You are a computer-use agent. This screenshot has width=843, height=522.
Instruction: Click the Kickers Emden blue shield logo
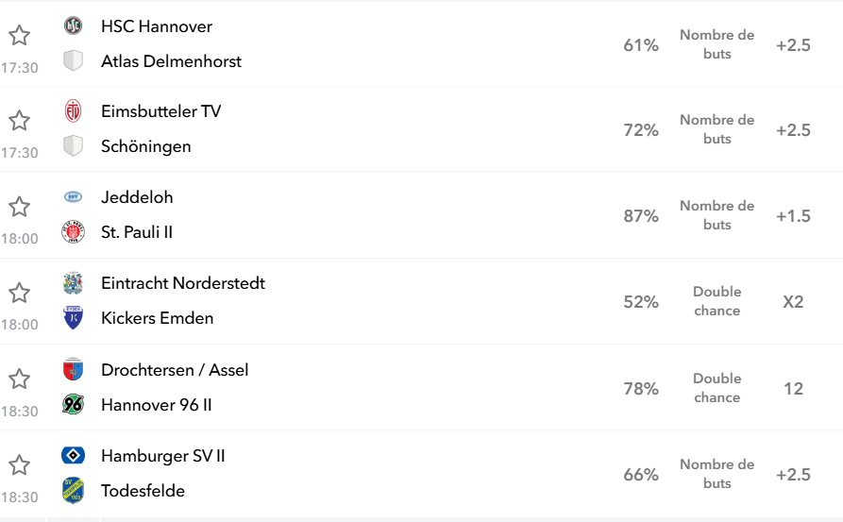coord(73,318)
